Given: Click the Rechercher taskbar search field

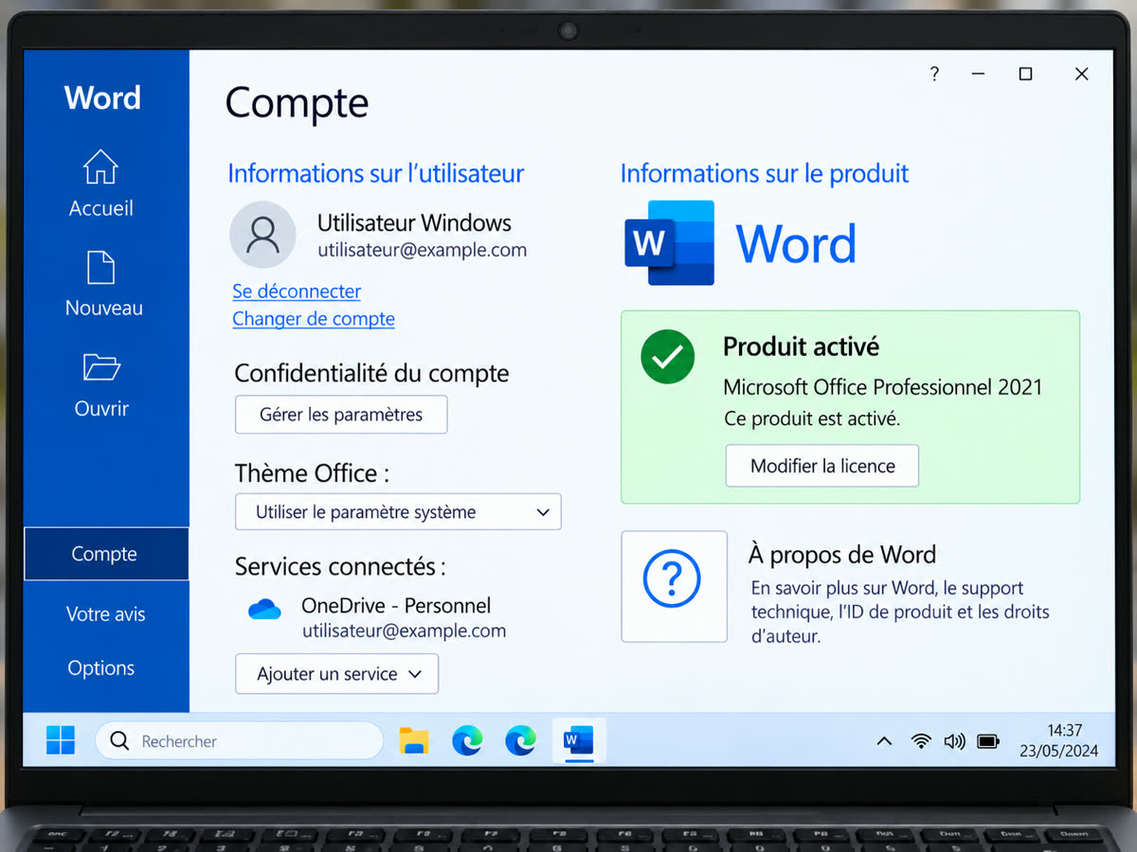Looking at the screenshot, I should [x=239, y=741].
